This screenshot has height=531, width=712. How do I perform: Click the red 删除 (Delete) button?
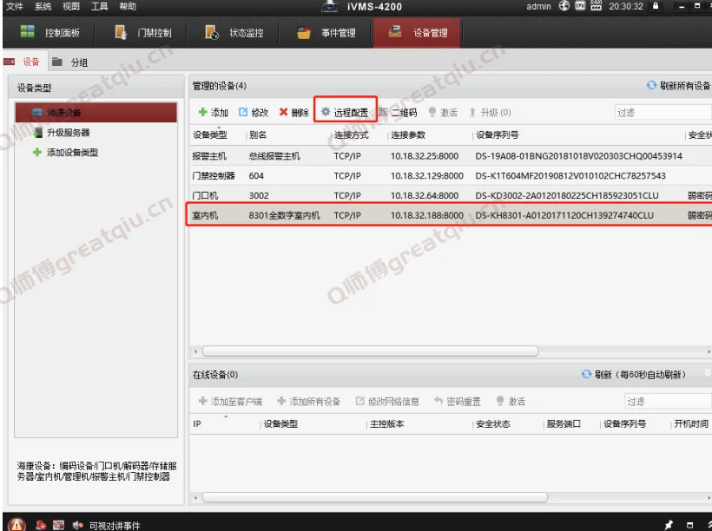point(293,113)
